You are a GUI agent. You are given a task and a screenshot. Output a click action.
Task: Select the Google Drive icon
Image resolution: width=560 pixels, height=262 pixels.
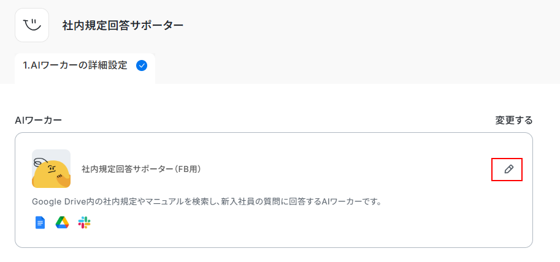(62, 223)
